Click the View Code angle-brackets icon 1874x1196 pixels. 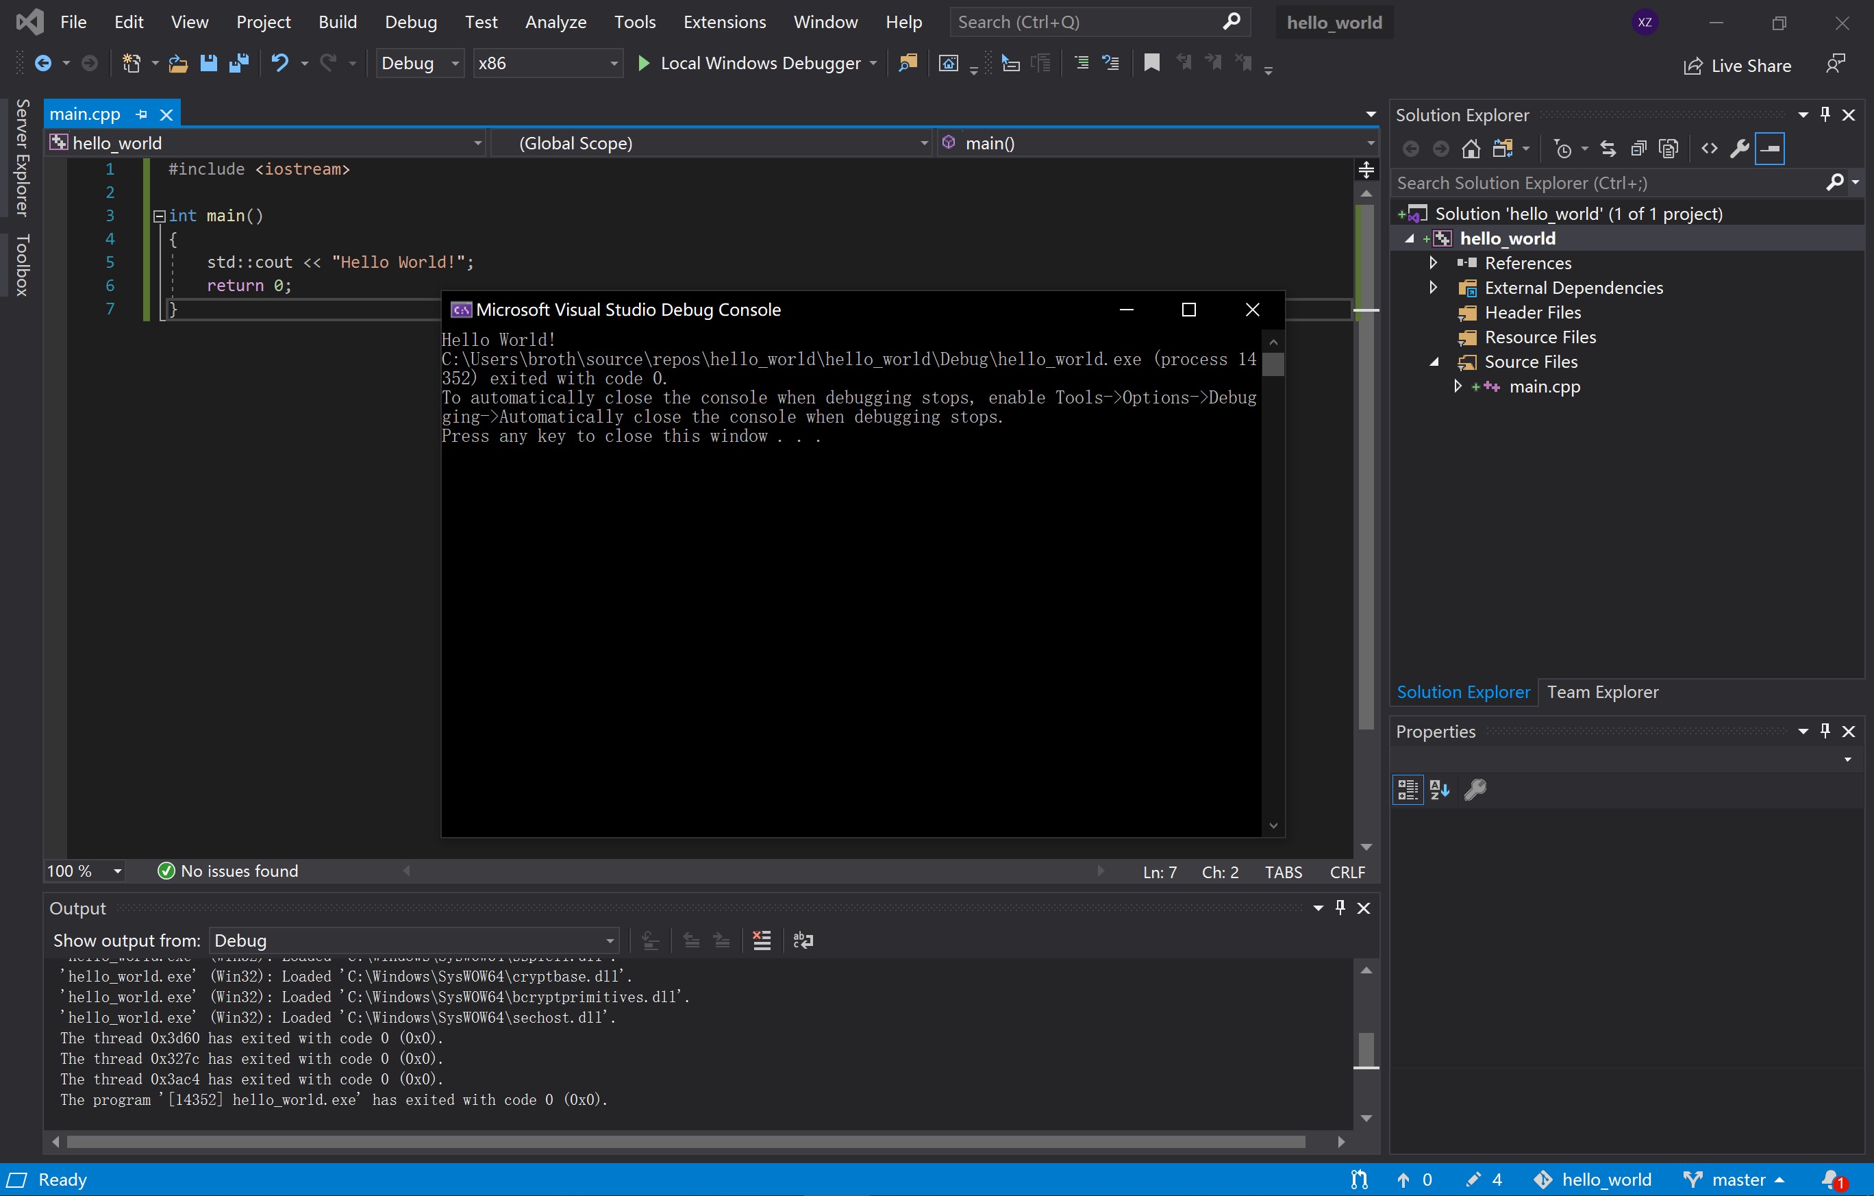click(1709, 149)
